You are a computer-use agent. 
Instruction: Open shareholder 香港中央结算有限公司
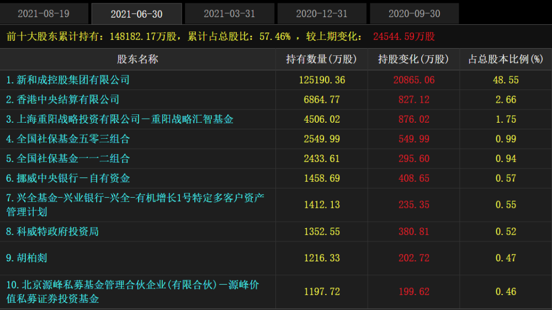63,99
